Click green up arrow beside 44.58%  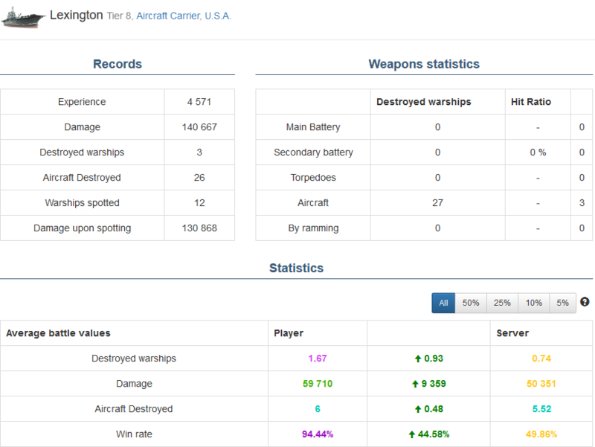pos(414,434)
